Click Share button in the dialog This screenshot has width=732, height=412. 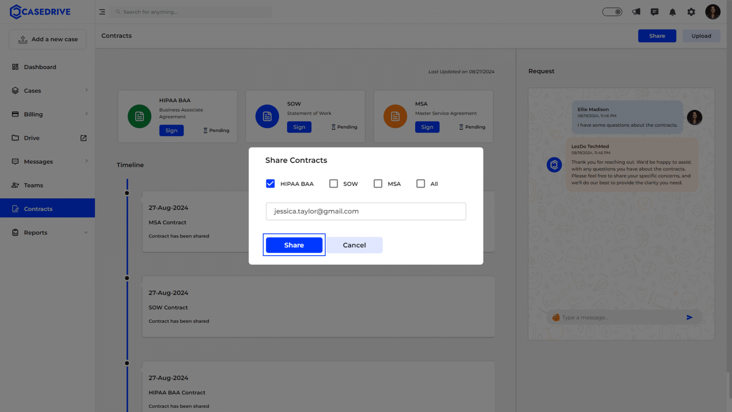point(294,245)
